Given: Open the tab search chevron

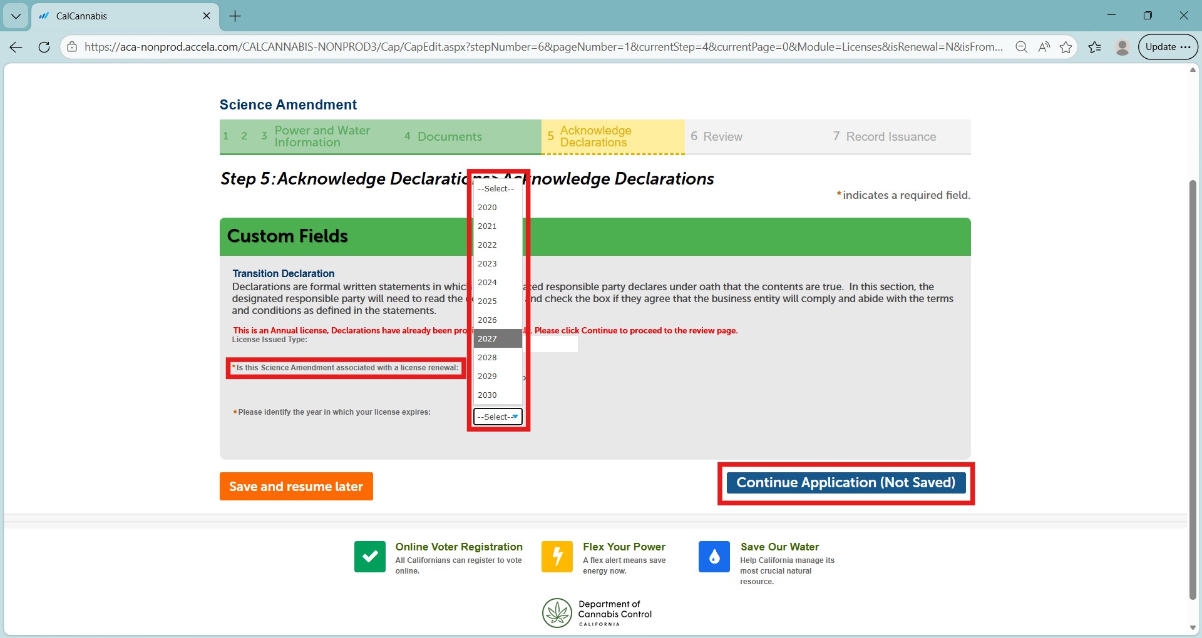Looking at the screenshot, I should coord(16,16).
